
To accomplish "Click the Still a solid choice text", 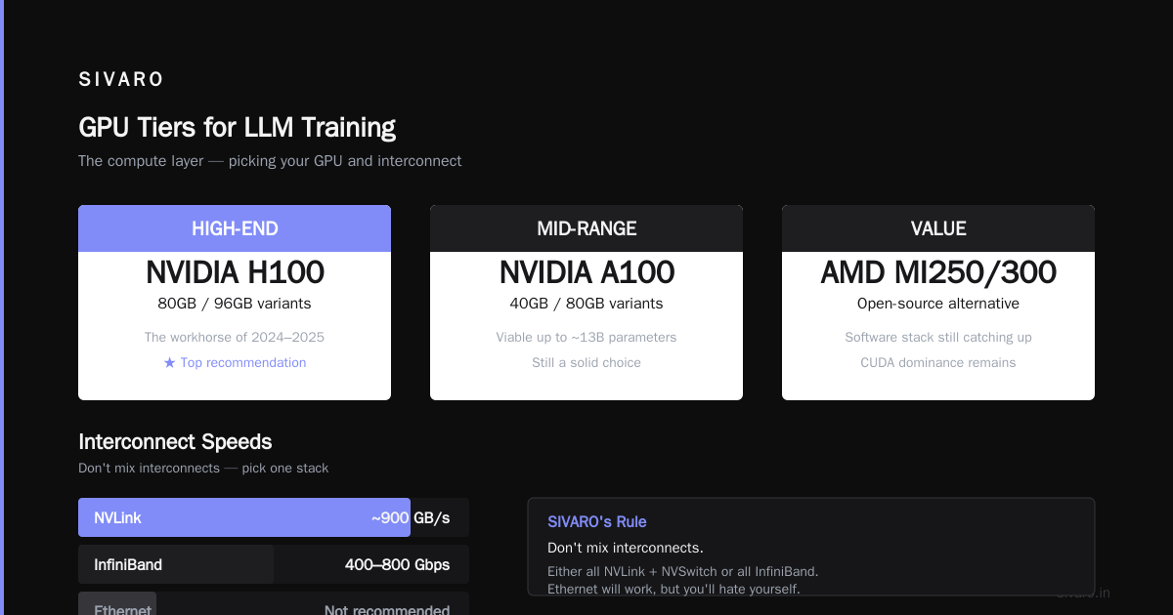I will click(586, 362).
